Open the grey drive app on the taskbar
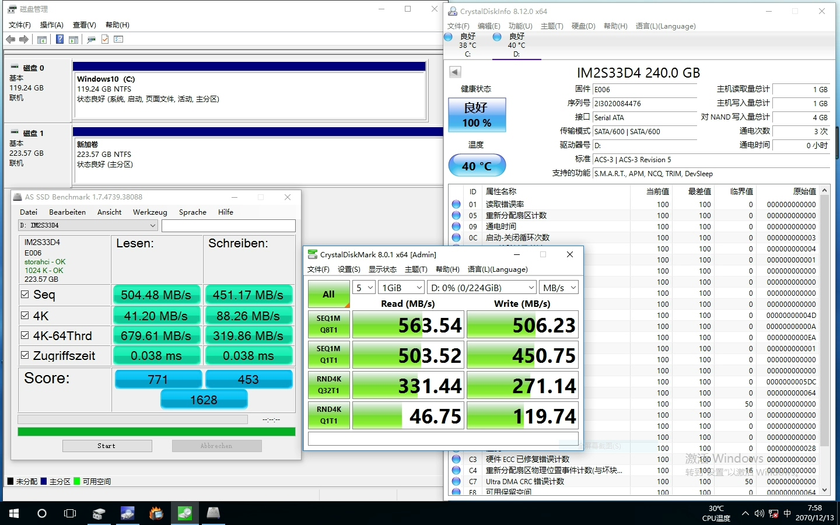Screen dimensions: 840x525 (x=213, y=513)
